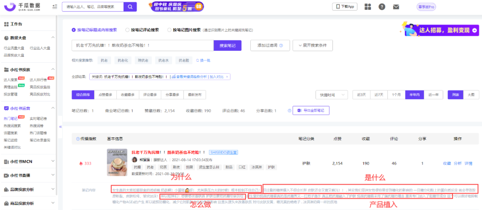Open the 快捷时间 dropdown
Viewport: 482px width, 210px height.
point(332,95)
